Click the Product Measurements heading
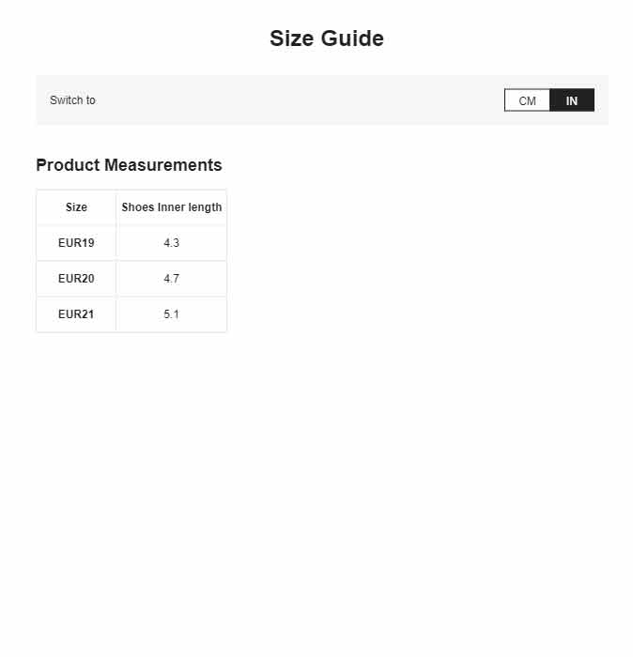 coord(129,165)
